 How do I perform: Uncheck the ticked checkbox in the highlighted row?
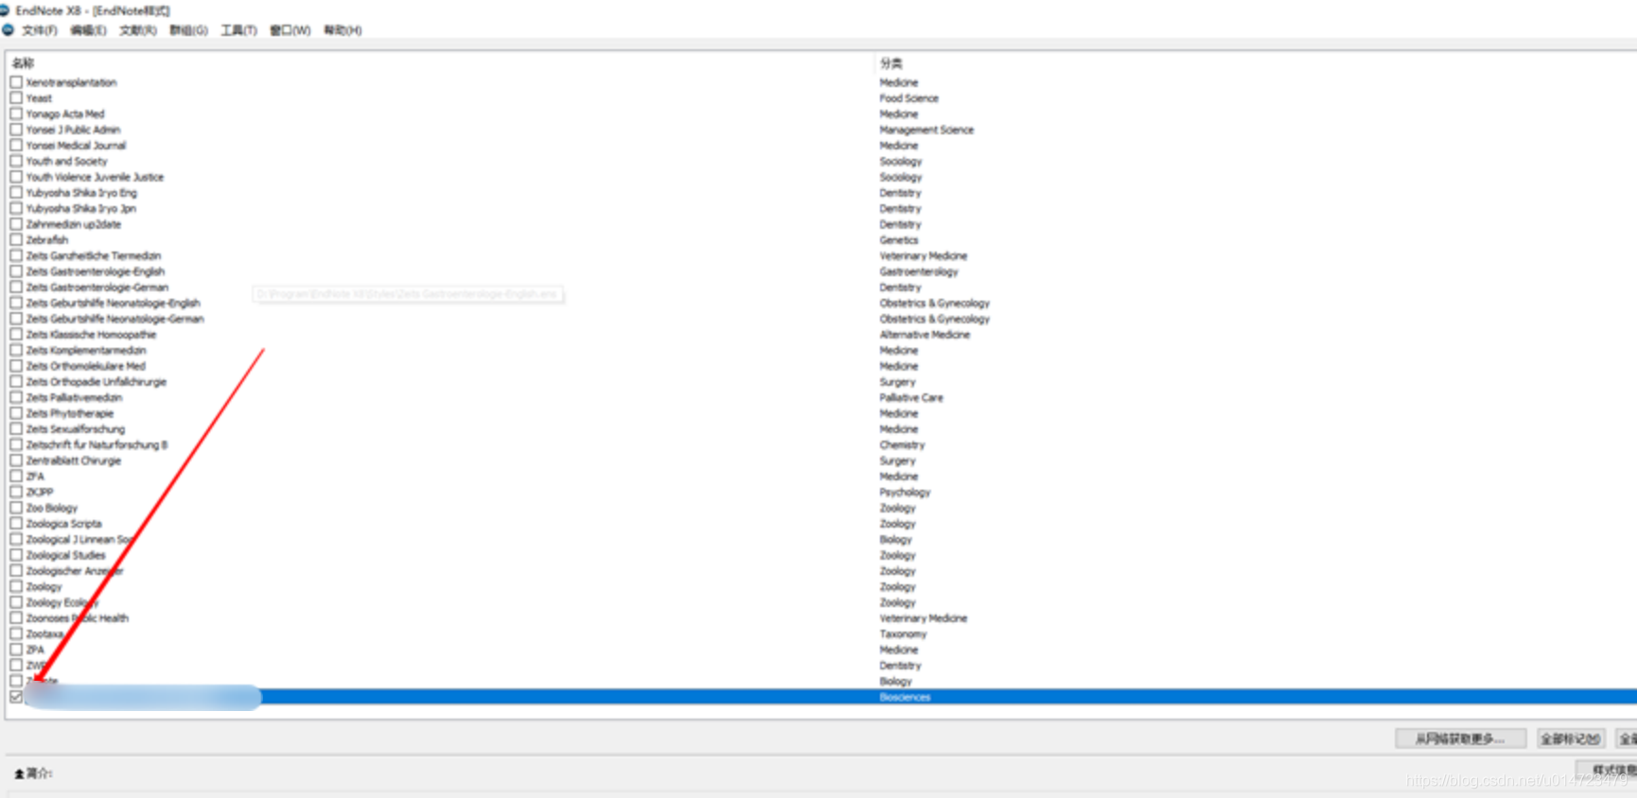(x=16, y=697)
